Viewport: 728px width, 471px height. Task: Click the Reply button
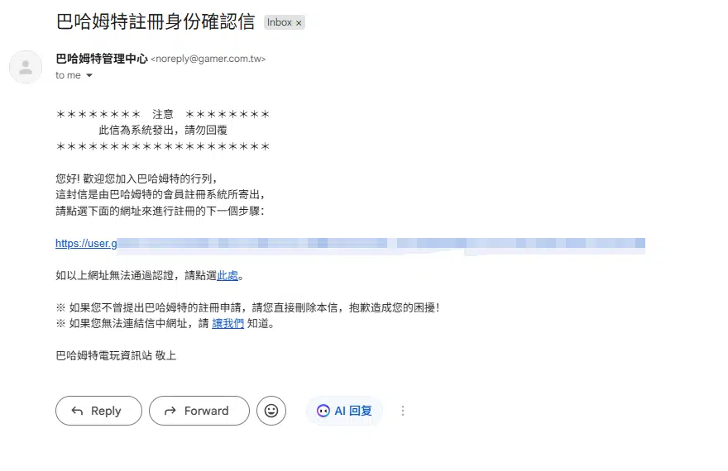tap(98, 411)
